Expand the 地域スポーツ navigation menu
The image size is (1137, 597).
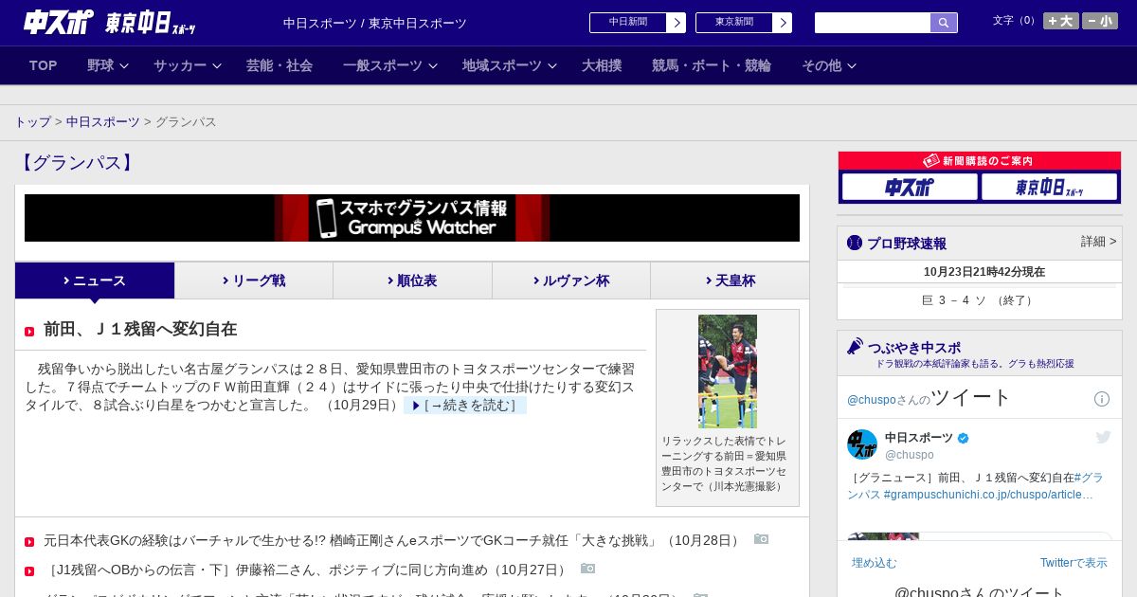(x=510, y=65)
